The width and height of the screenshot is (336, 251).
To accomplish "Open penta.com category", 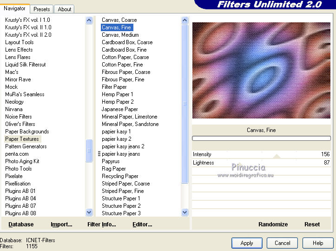I will pos(17,154).
